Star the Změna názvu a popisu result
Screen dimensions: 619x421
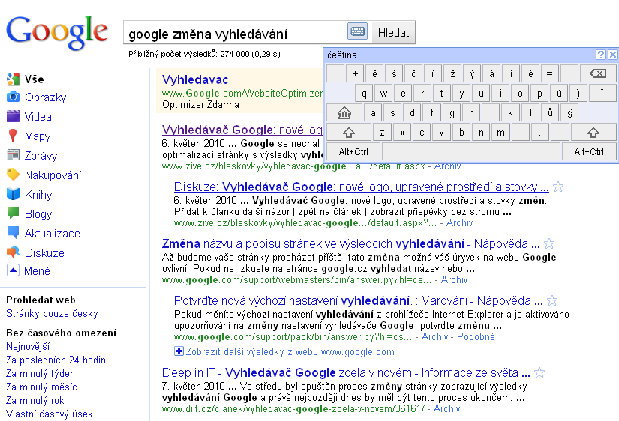coord(548,243)
